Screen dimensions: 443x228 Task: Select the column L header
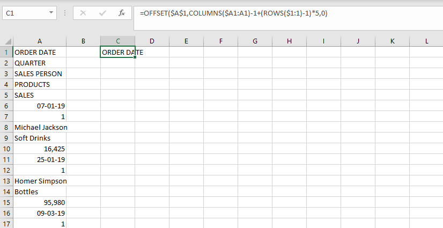(x=426, y=41)
